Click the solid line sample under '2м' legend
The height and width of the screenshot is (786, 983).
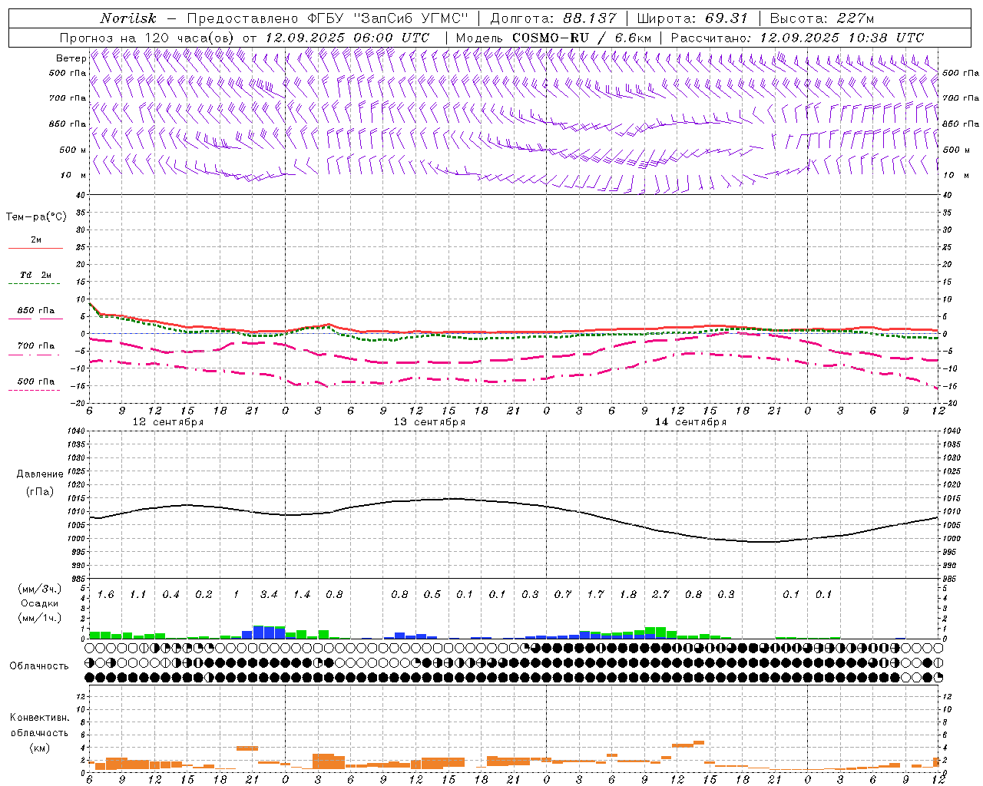pos(35,248)
